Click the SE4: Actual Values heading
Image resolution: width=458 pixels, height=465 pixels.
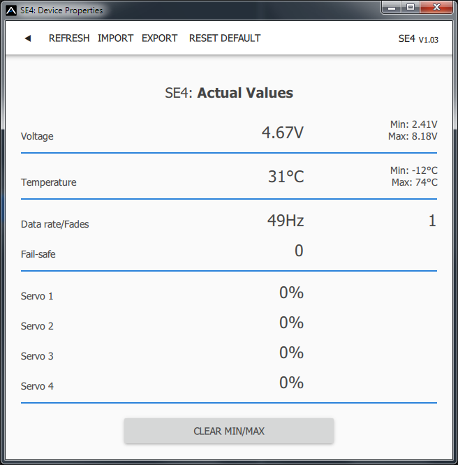tap(229, 93)
